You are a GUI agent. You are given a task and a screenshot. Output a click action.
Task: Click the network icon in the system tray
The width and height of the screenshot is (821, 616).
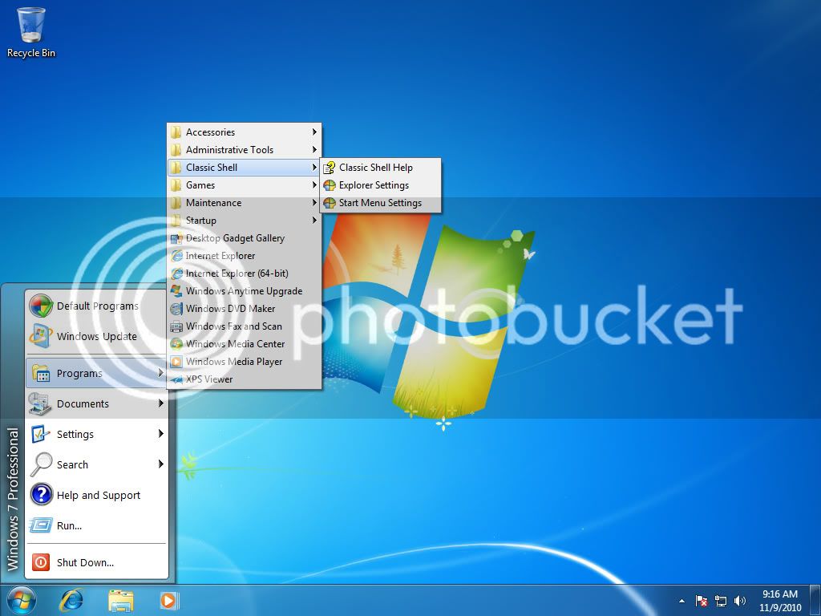point(720,601)
